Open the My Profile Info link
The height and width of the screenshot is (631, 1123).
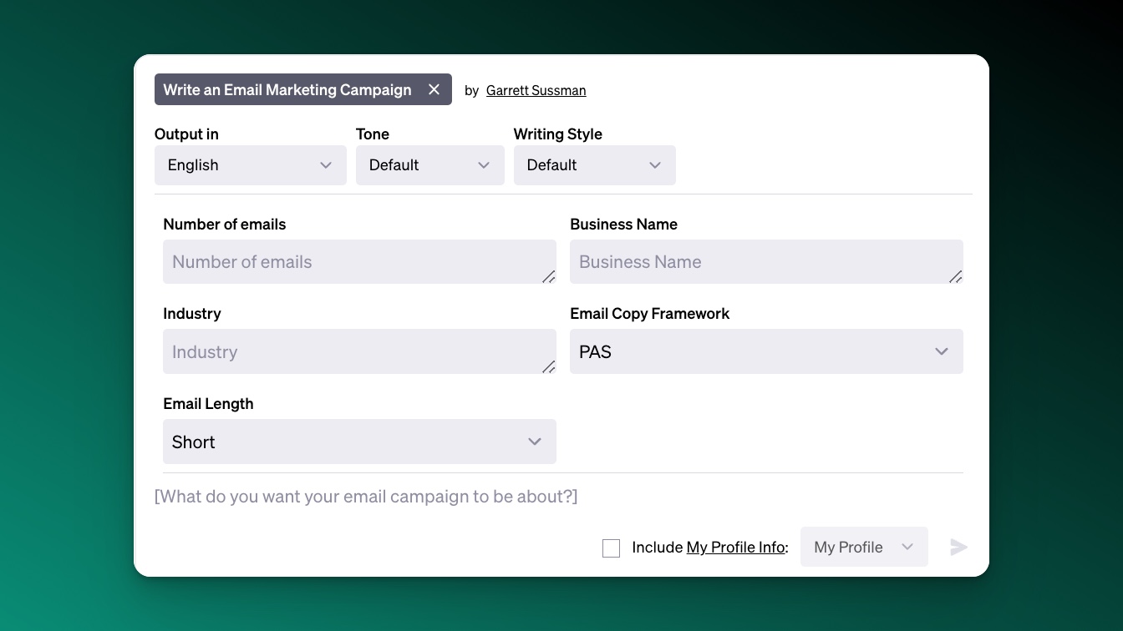tap(735, 548)
